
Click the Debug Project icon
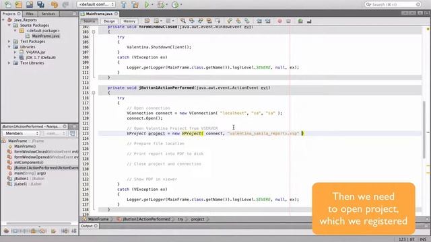pyautogui.click(x=161, y=5)
